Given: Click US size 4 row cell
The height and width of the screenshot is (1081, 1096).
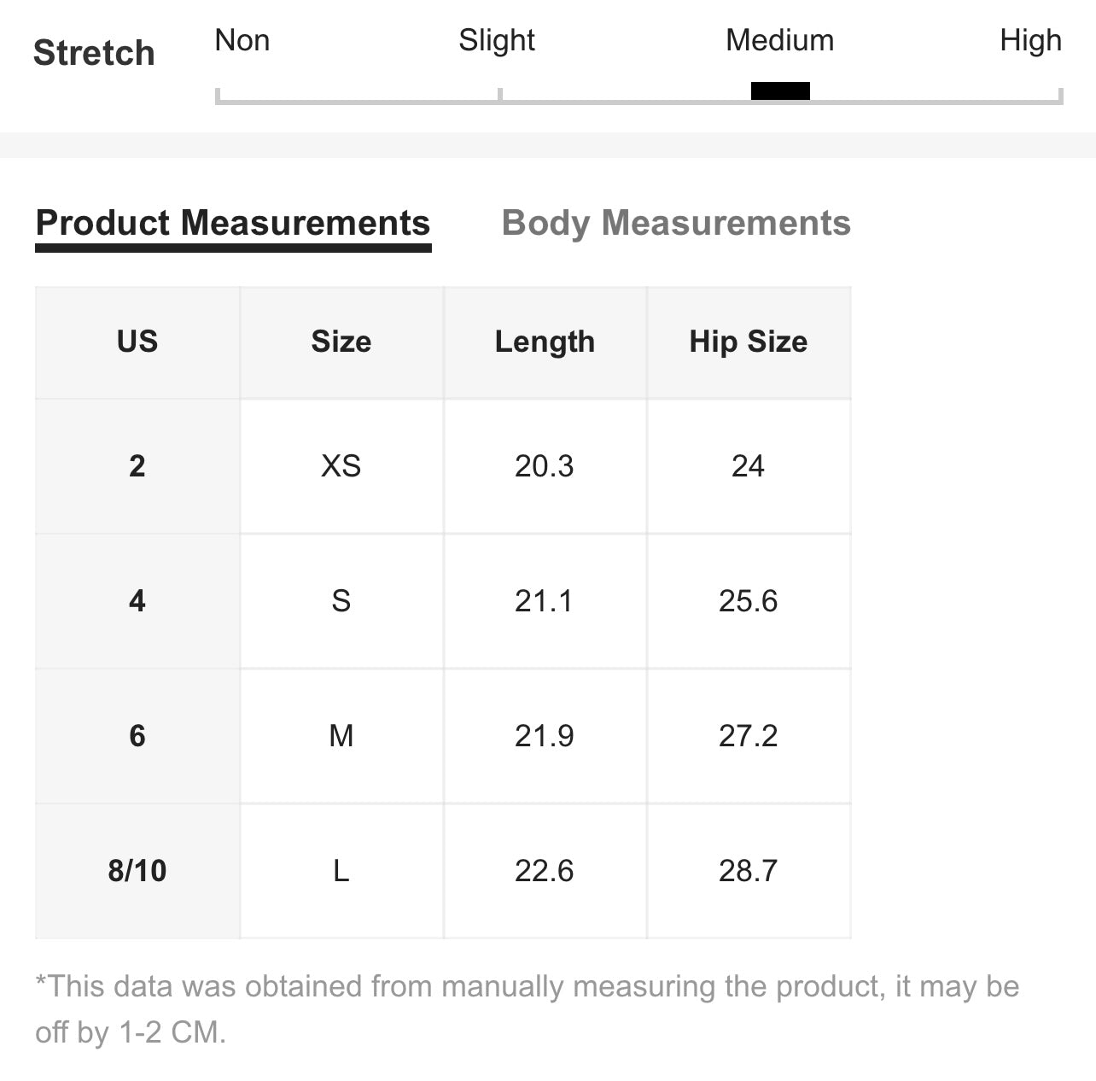Looking at the screenshot, I should (137, 601).
